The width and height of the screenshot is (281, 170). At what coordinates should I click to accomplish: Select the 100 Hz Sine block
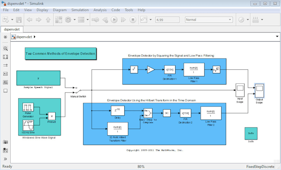[x=28, y=125]
